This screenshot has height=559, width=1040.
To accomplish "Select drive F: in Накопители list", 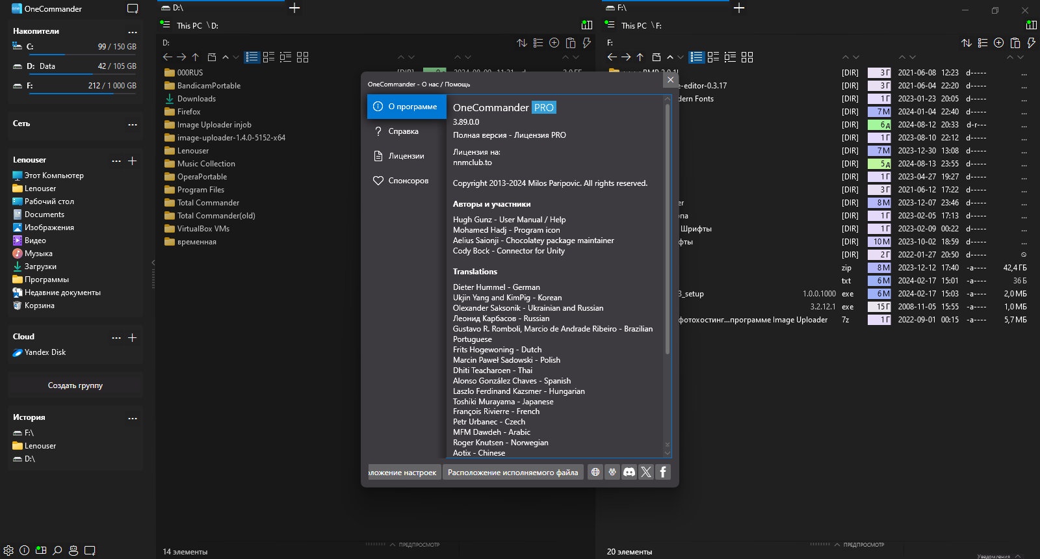I will tap(75, 86).
